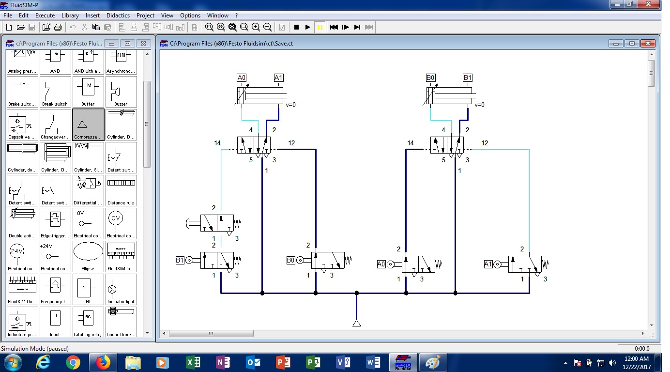Click the Zoom in magnifier icon
670x372 pixels.
pyautogui.click(x=256, y=27)
